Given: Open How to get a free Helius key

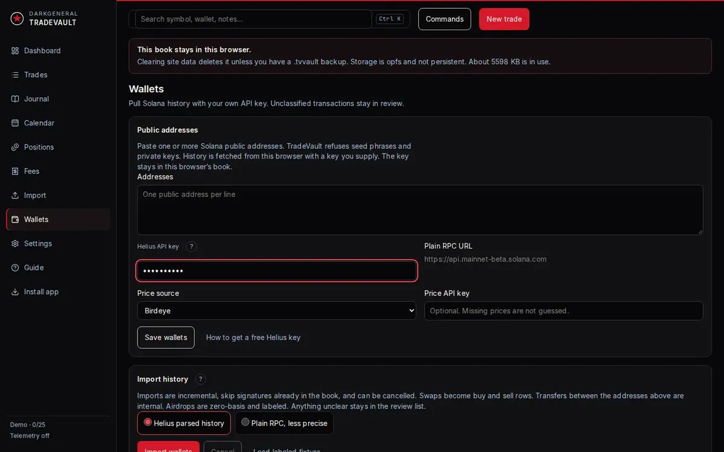Looking at the screenshot, I should pos(253,337).
